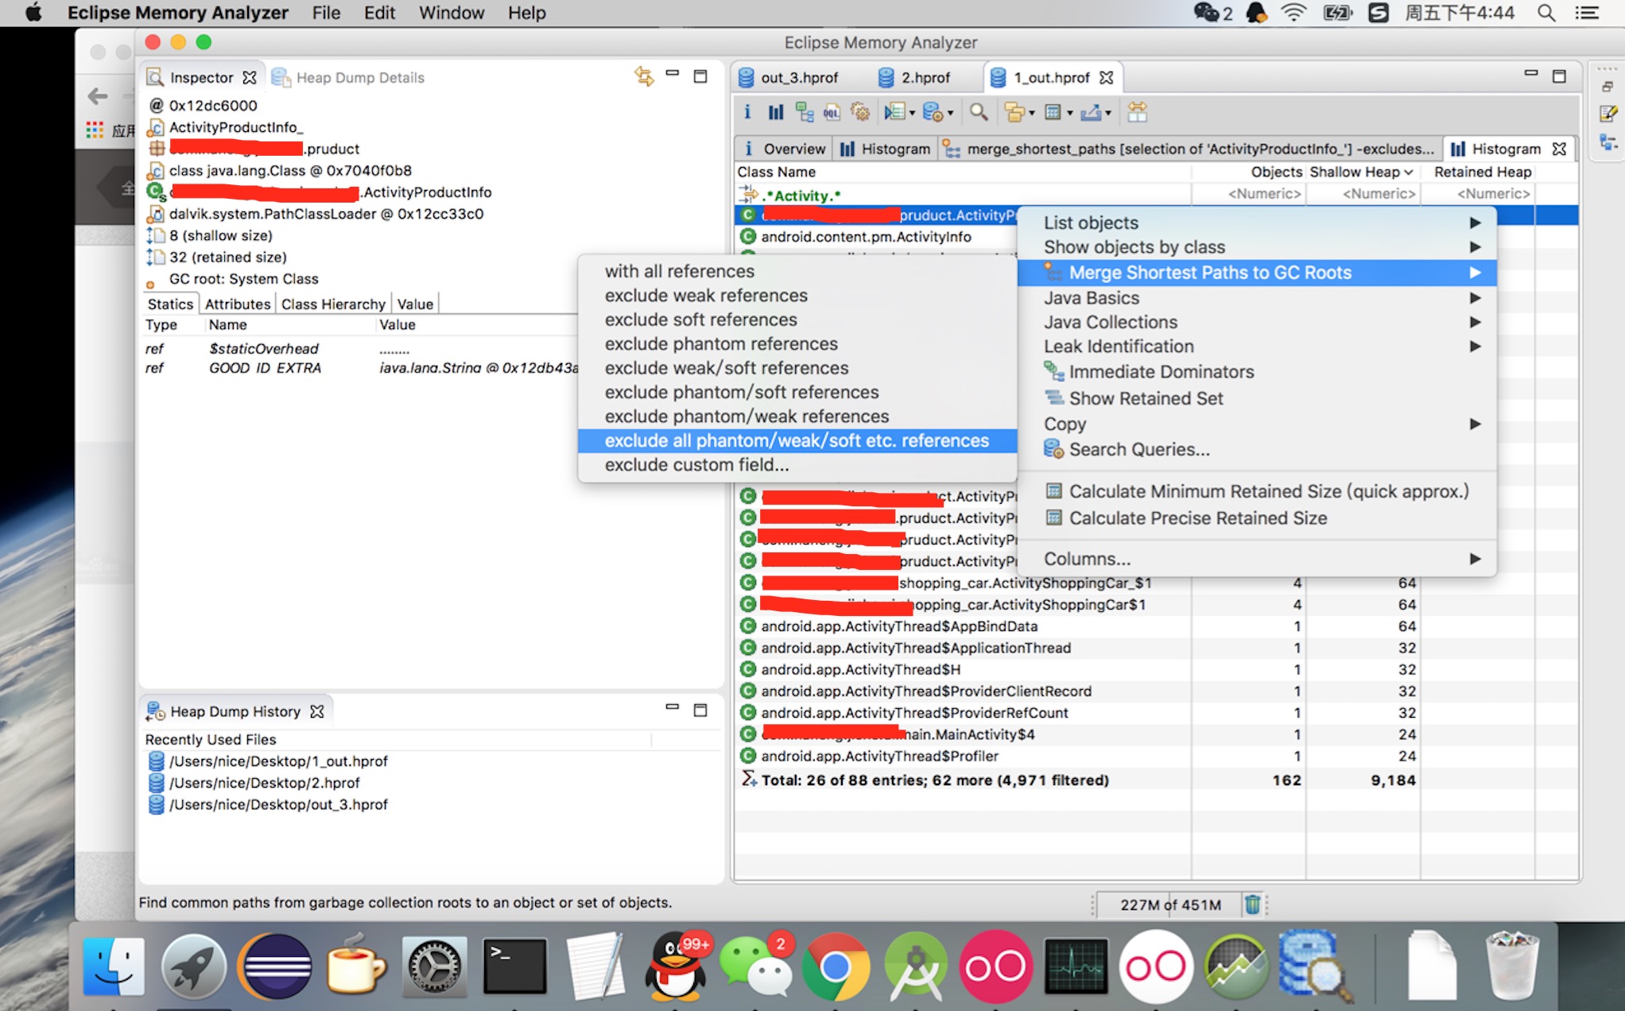
Task: Expand the Columns... submenu
Action: 1257,559
